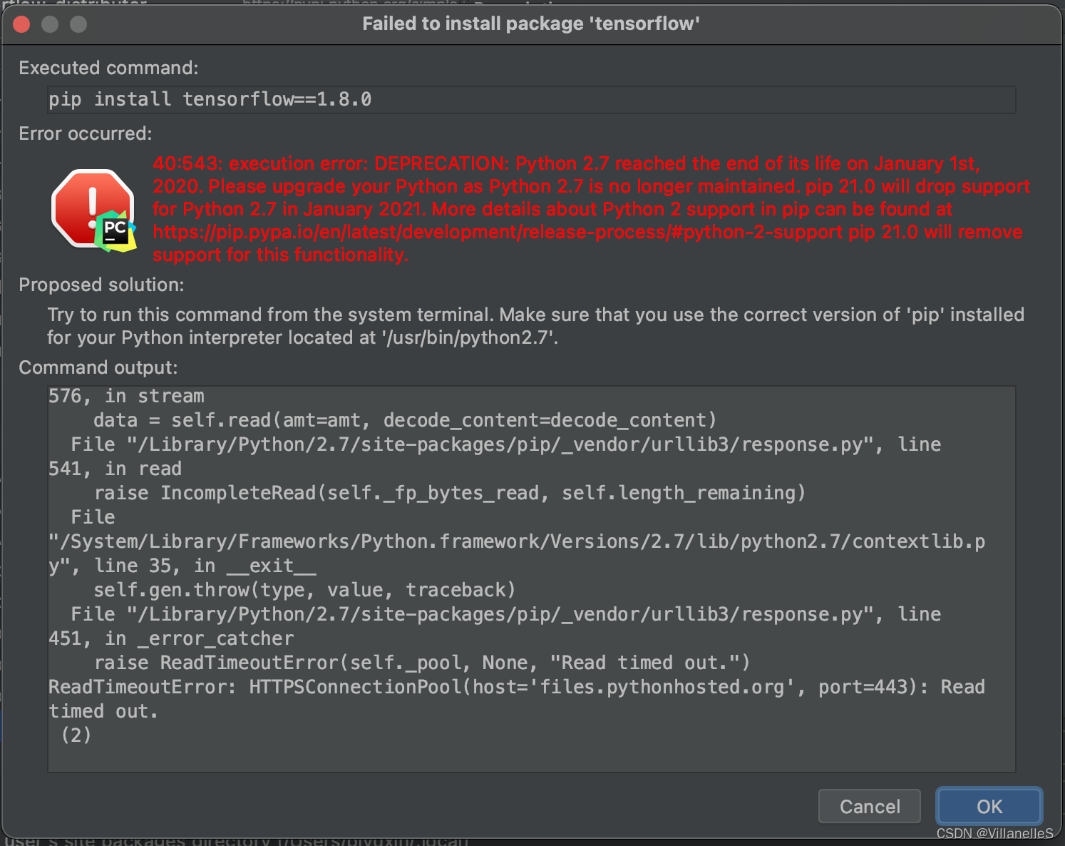The width and height of the screenshot is (1065, 846).
Task: Click the 'Error occurred:' label
Action: tap(86, 133)
